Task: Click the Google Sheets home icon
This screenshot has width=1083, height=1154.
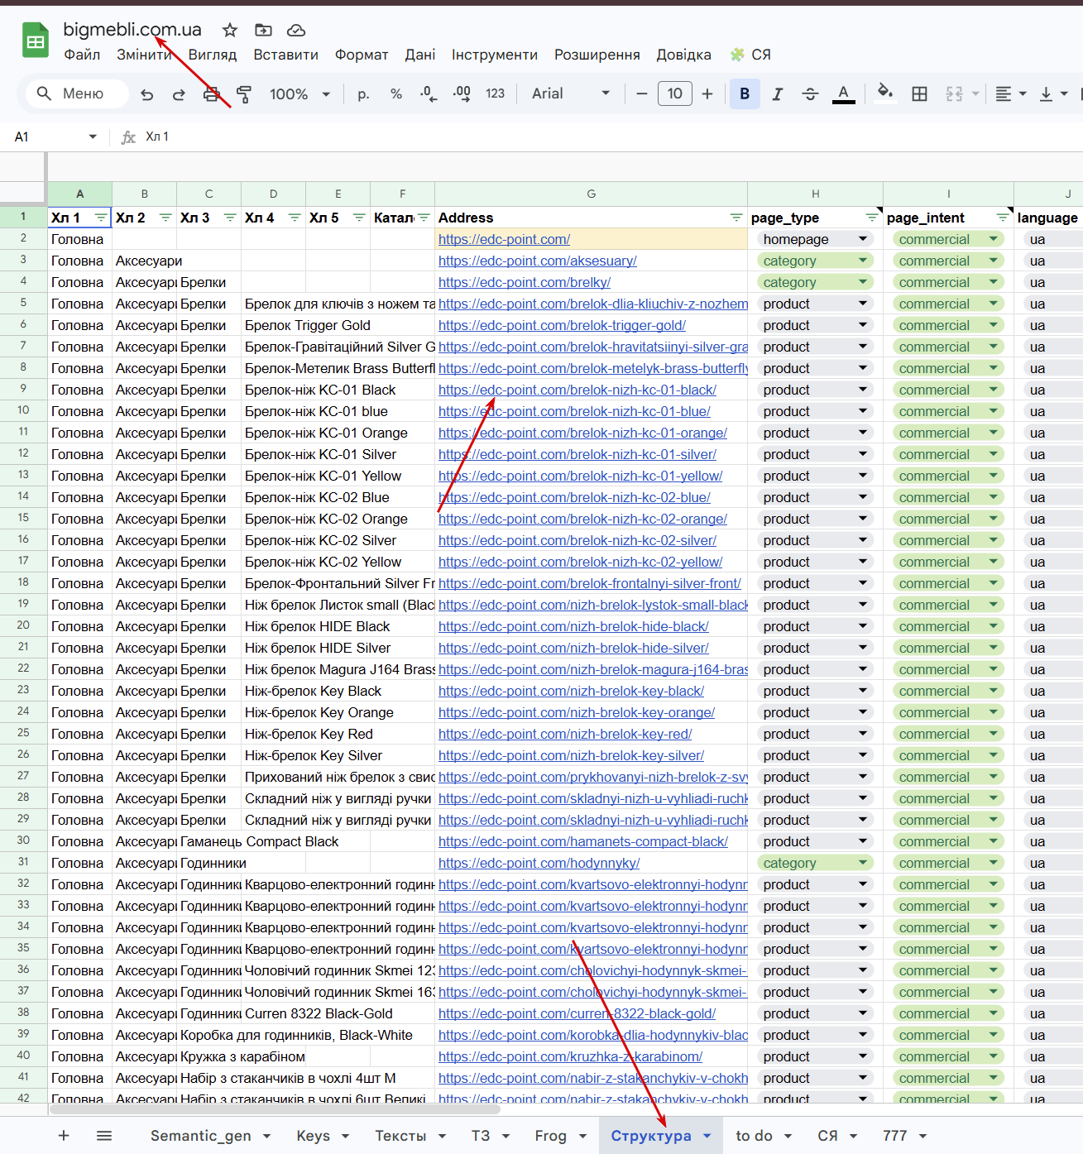Action: (x=36, y=41)
